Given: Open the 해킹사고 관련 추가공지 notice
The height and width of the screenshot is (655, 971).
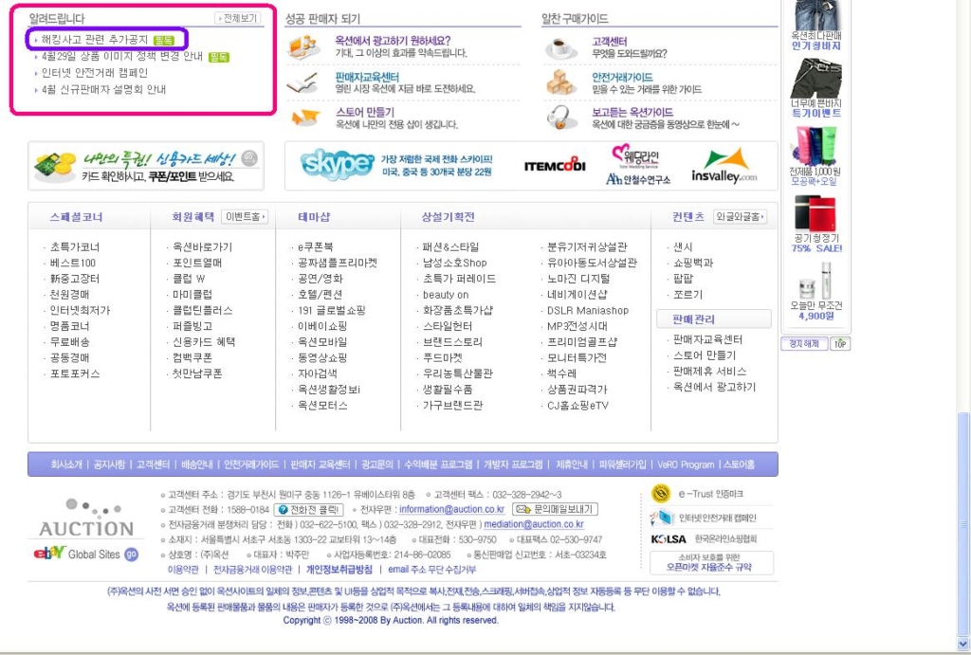Looking at the screenshot, I should (x=95, y=40).
